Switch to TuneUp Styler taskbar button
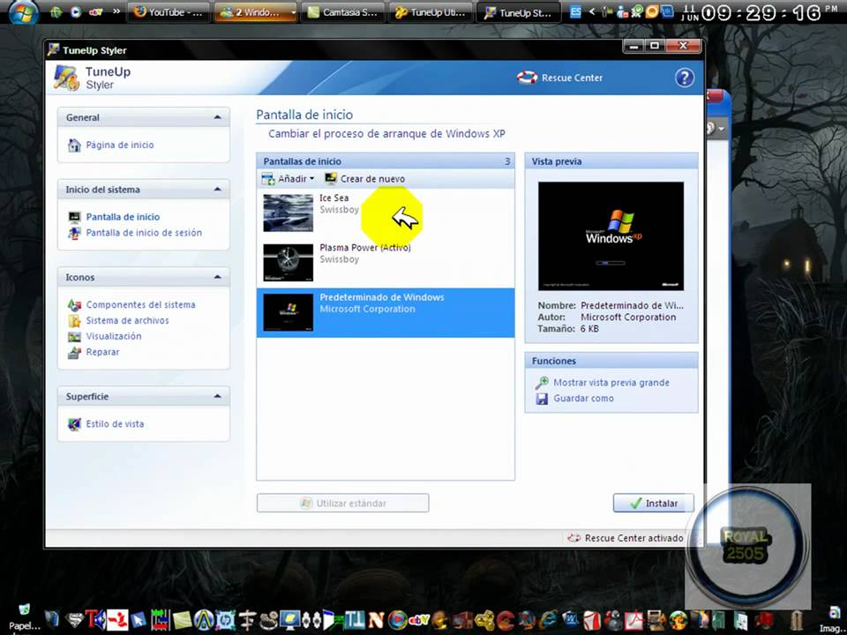This screenshot has width=847, height=635. [518, 12]
